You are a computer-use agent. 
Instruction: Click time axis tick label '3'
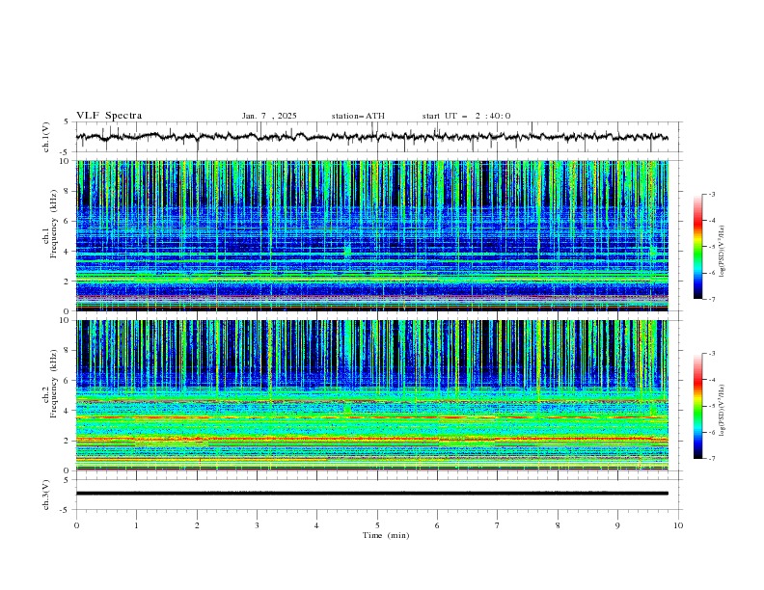point(257,525)
